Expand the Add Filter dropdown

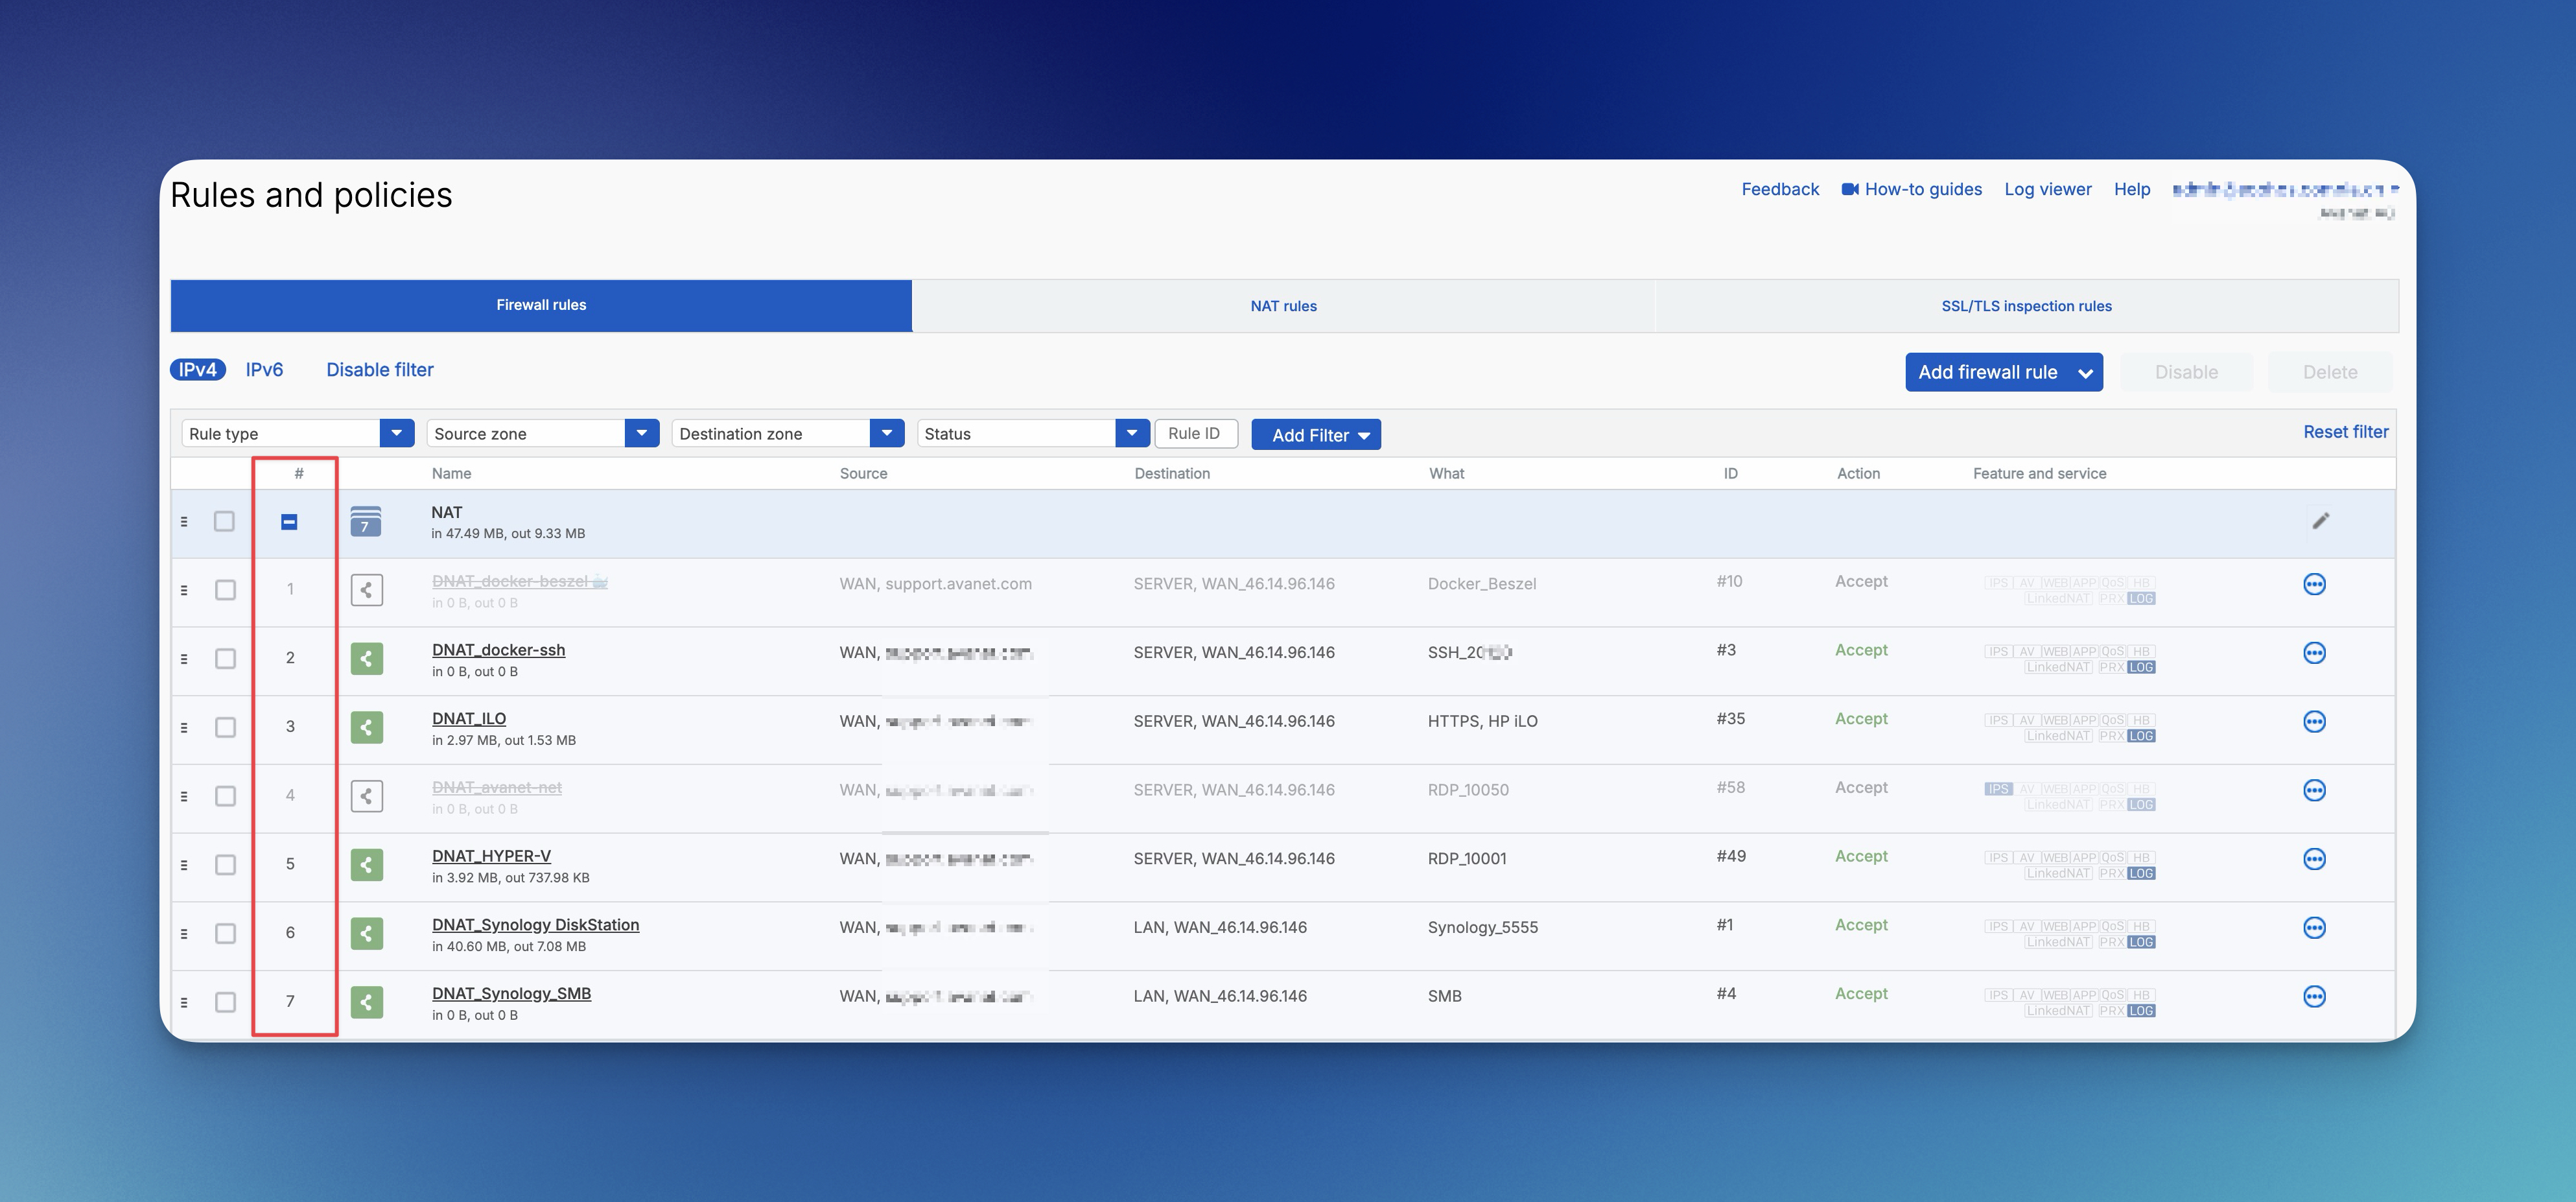pyautogui.click(x=1316, y=435)
